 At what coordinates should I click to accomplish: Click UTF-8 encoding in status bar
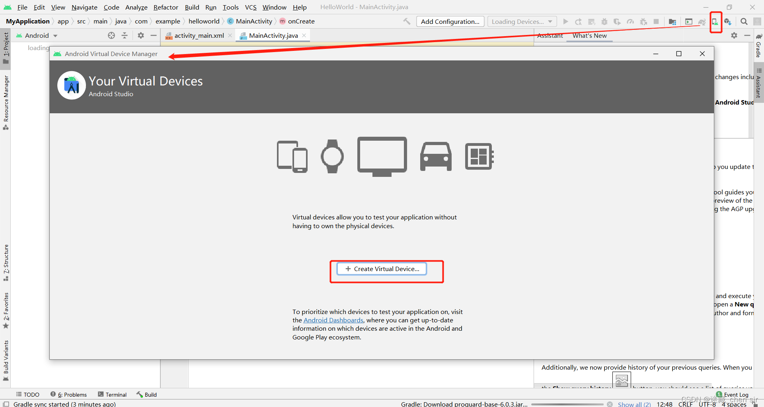(x=707, y=404)
